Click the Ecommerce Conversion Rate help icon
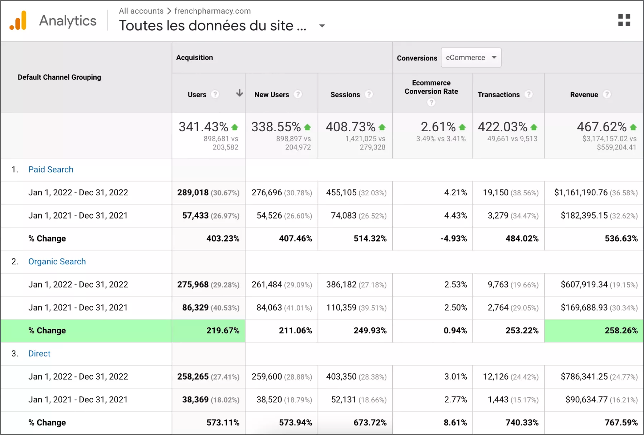Image resolution: width=644 pixels, height=435 pixels. point(431,103)
